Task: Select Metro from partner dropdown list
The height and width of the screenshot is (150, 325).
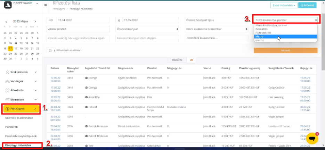Action: click(x=259, y=36)
